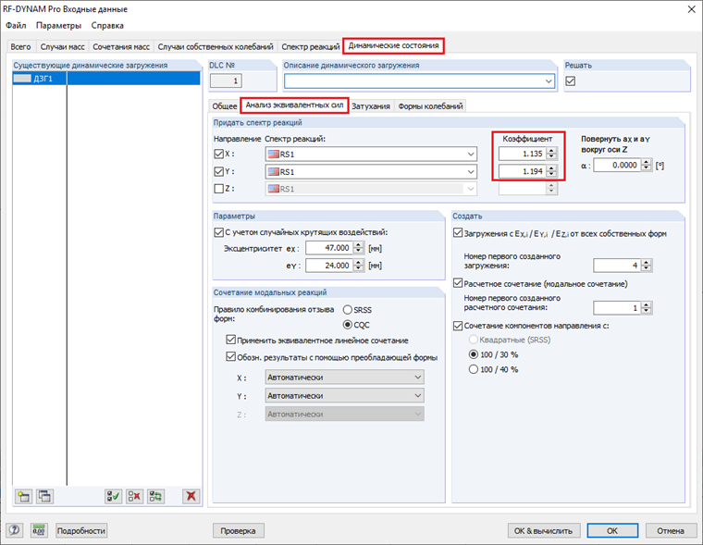Open units and decimal places icon
Viewport: 703px width, 545px height.
click(39, 530)
